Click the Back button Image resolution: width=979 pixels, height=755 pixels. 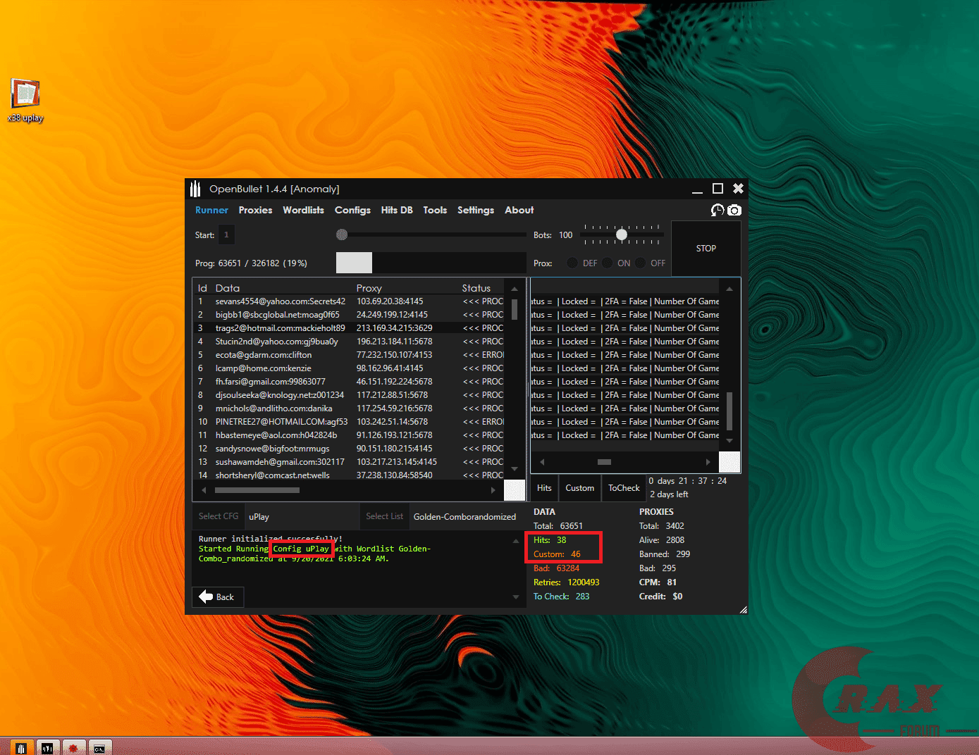coord(217,597)
